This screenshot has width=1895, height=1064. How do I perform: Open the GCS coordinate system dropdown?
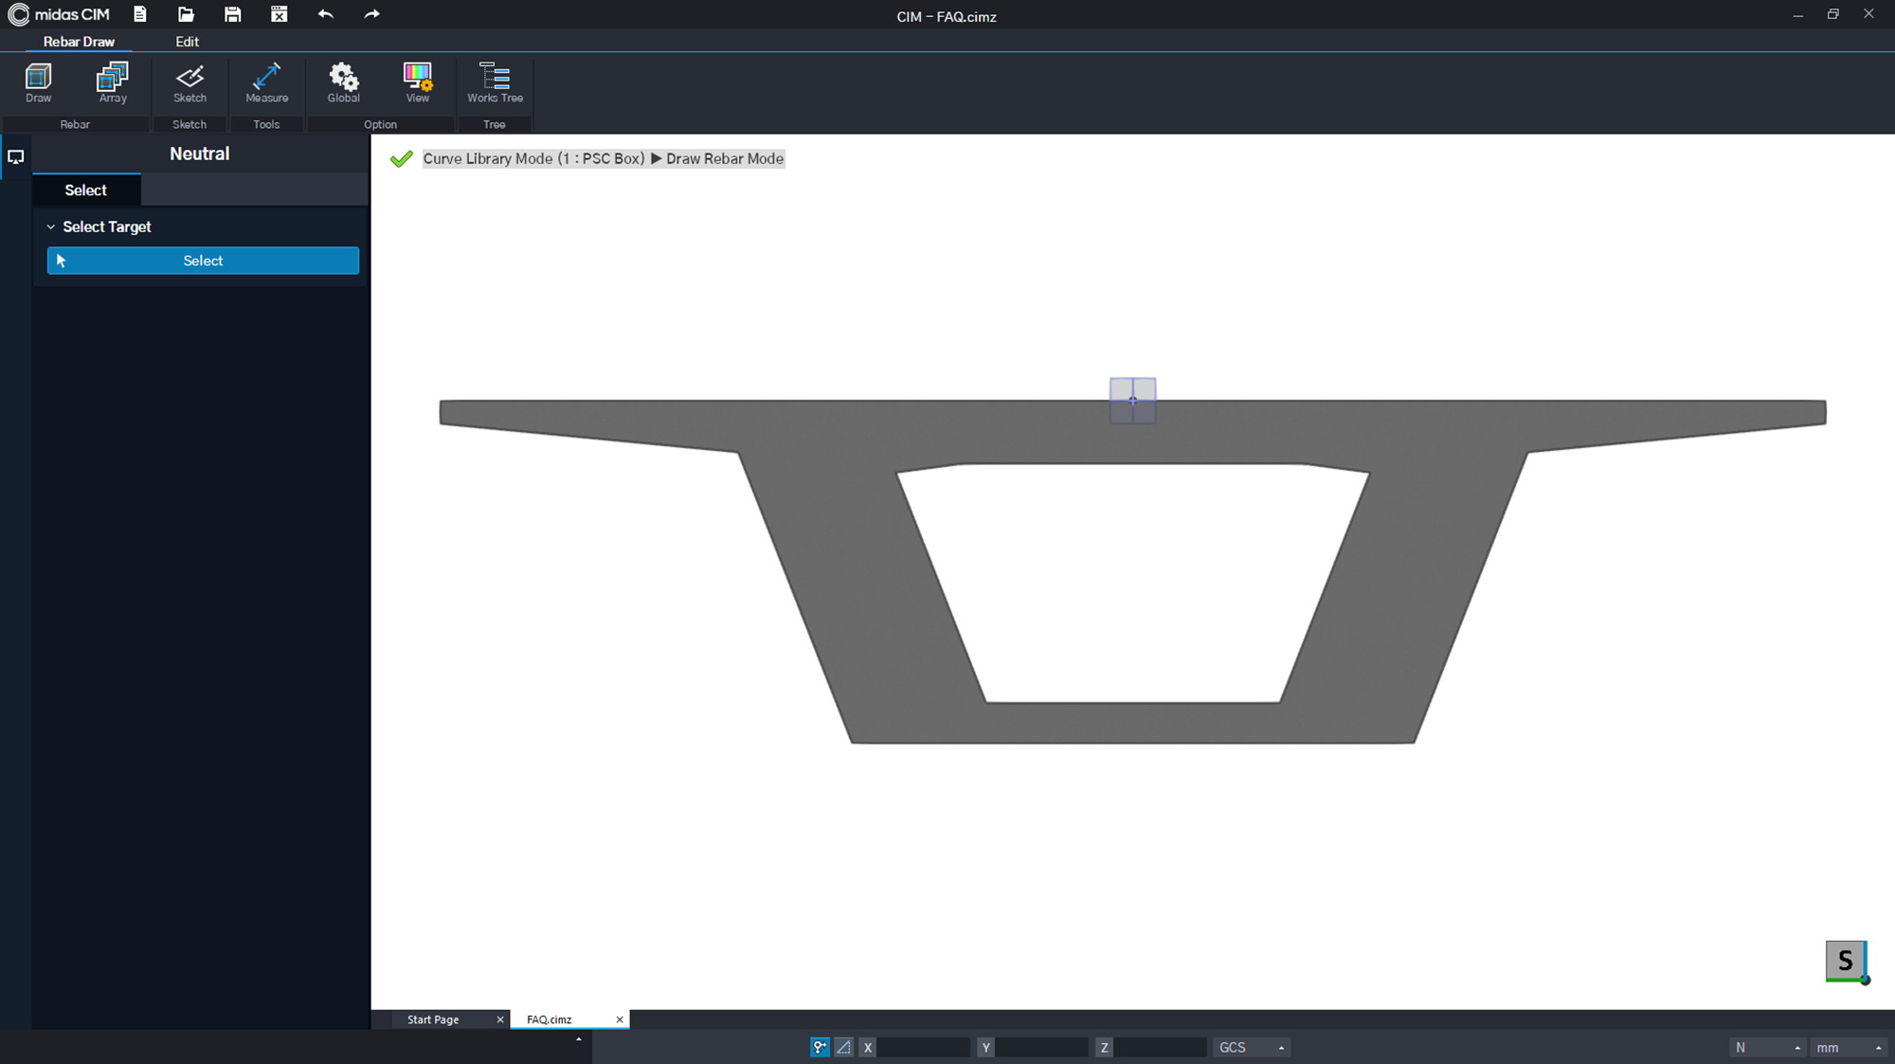pyautogui.click(x=1251, y=1047)
